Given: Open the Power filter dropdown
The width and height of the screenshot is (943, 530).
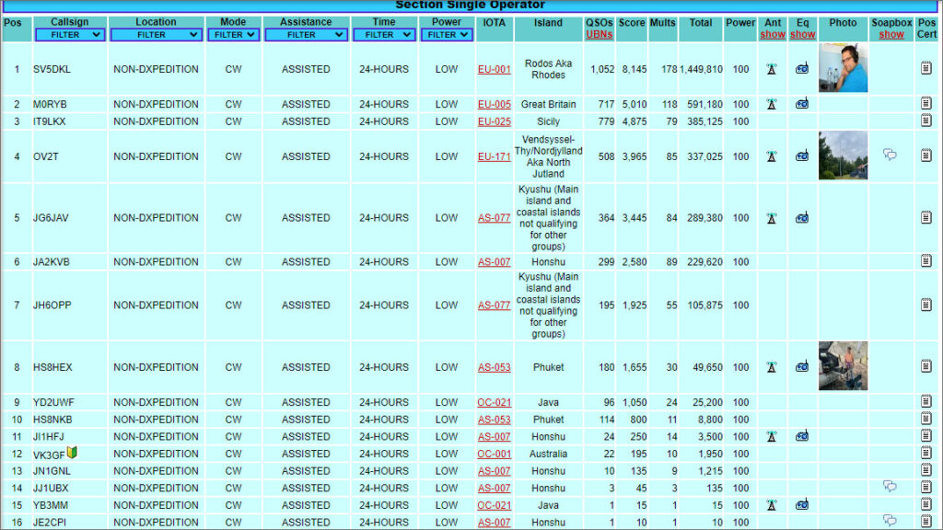Looking at the screenshot, I should click(x=447, y=35).
